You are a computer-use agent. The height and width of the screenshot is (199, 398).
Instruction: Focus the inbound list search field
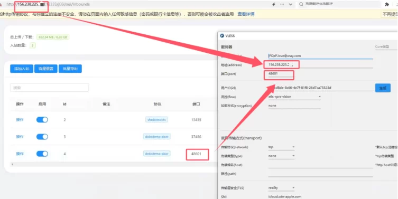pos(50,88)
